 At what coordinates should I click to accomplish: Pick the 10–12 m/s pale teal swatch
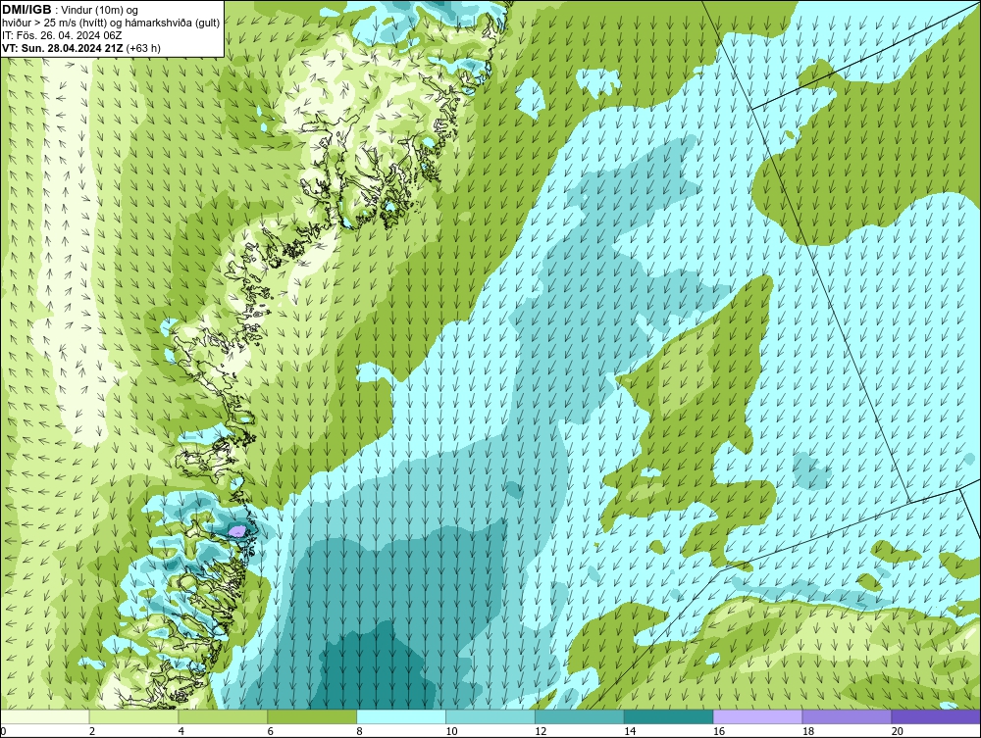pyautogui.click(x=490, y=716)
